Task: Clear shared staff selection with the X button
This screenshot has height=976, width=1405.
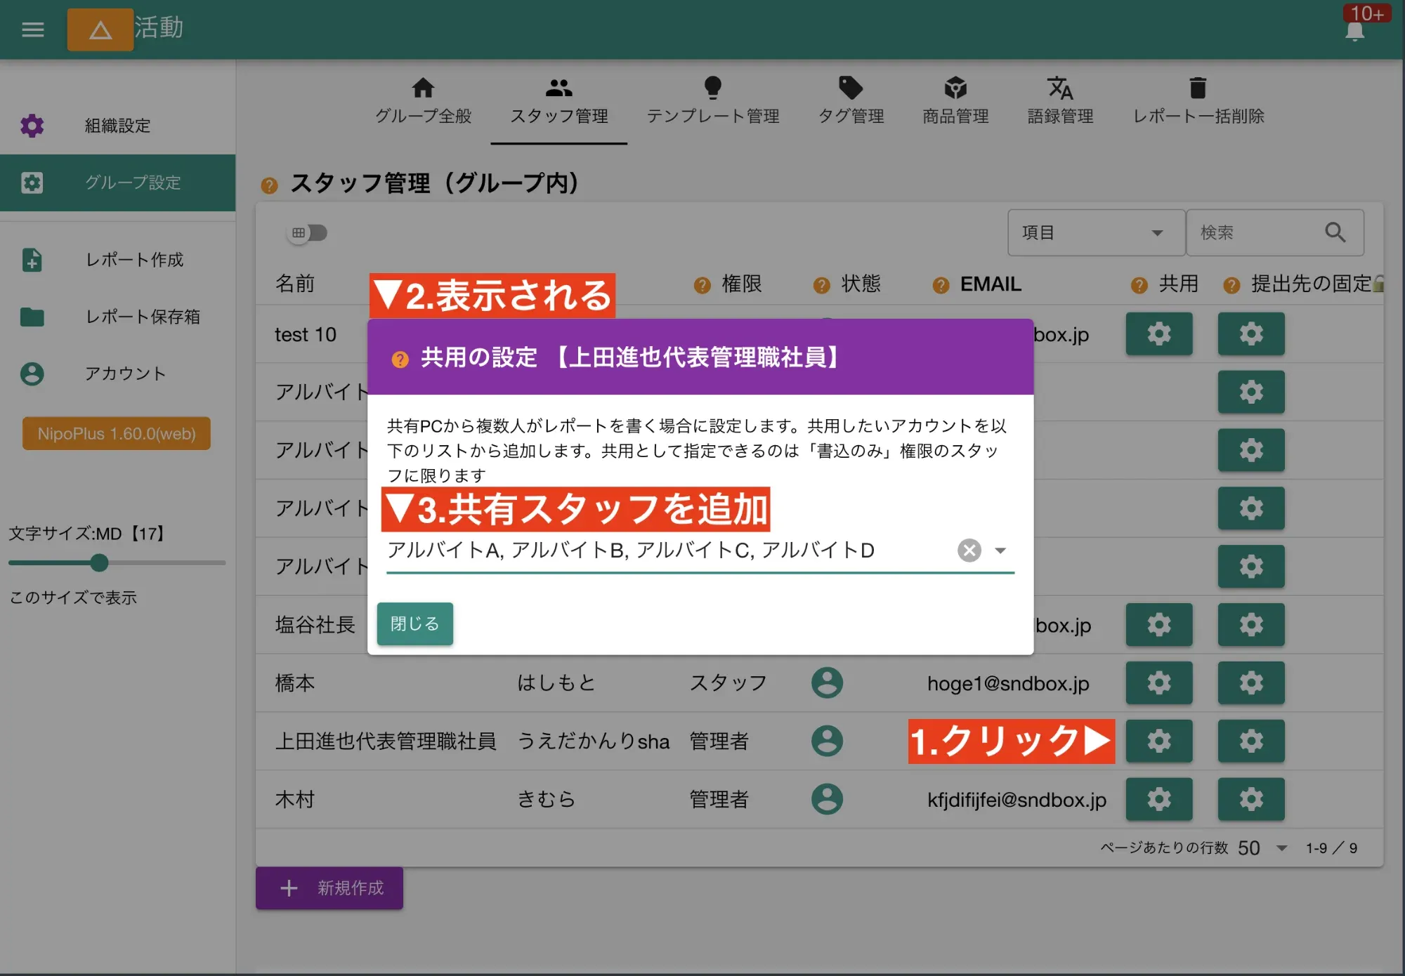Action: tap(969, 550)
